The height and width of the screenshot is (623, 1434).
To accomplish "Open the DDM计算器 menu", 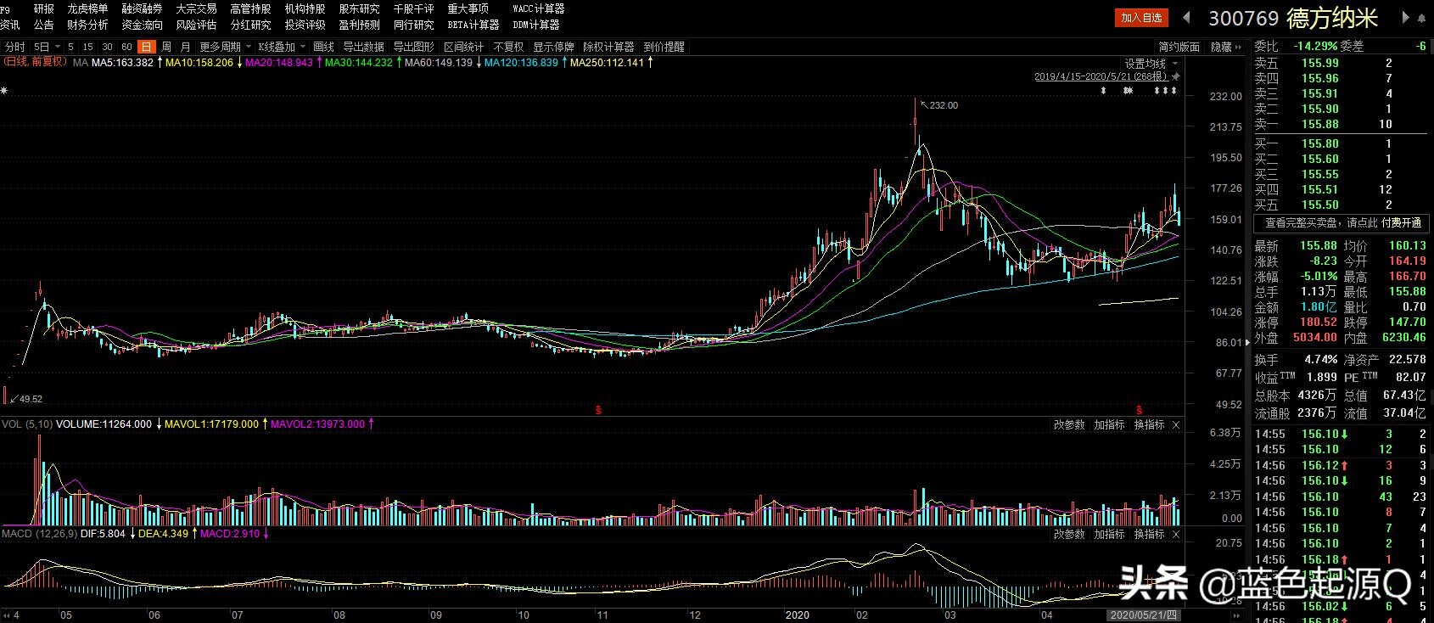I will point(536,25).
